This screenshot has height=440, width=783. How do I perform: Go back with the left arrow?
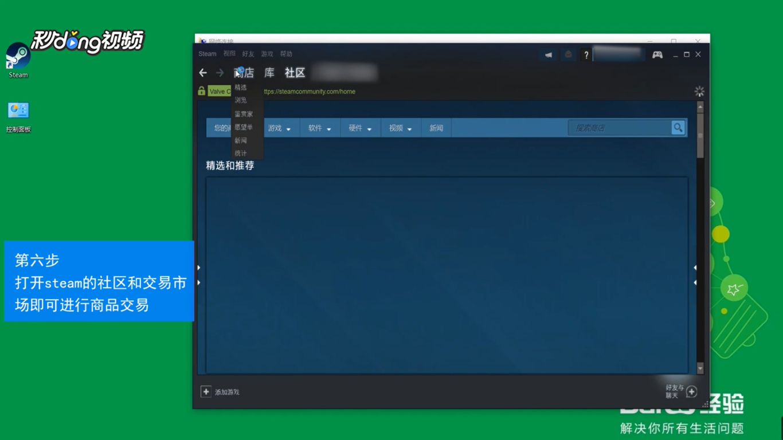[203, 73]
